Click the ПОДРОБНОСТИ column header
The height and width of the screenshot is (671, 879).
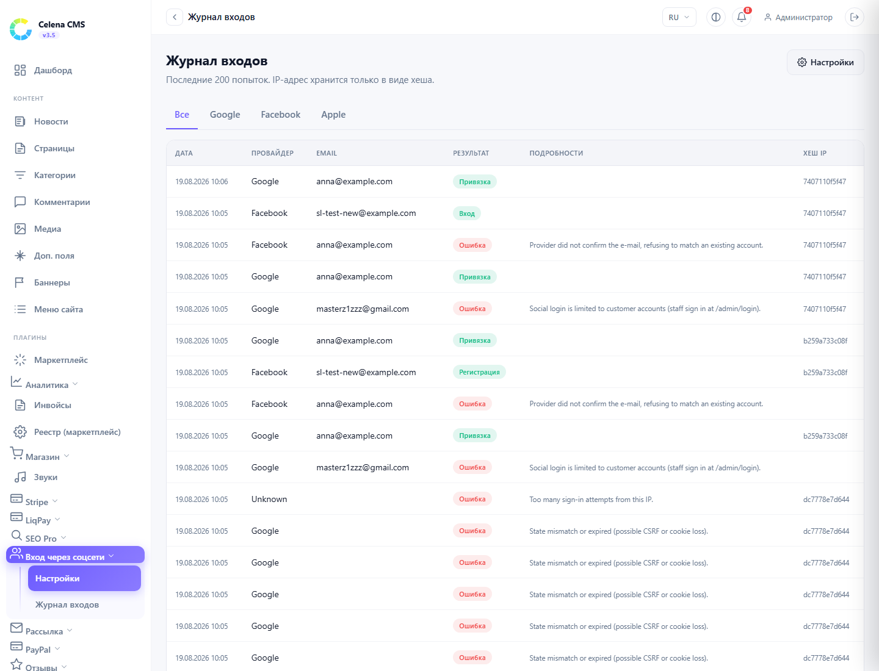point(556,153)
